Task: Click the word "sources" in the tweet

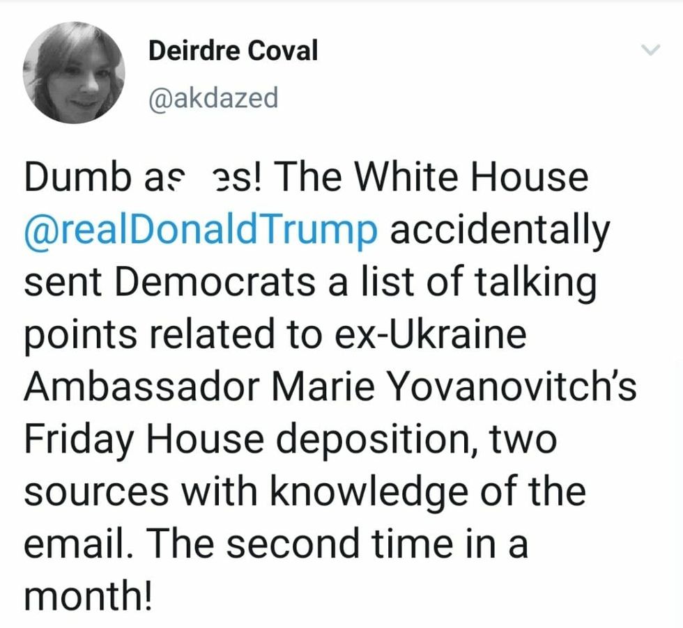Action: 96,494
